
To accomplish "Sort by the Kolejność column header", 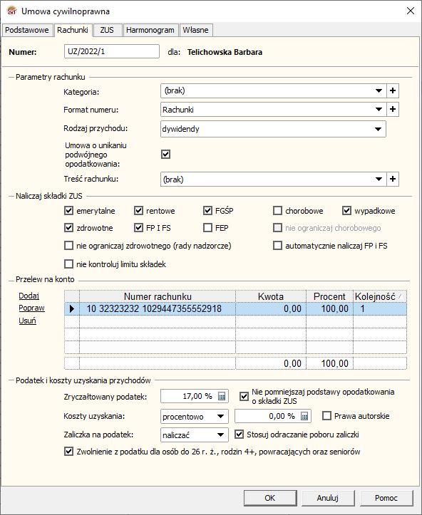I will (380, 296).
